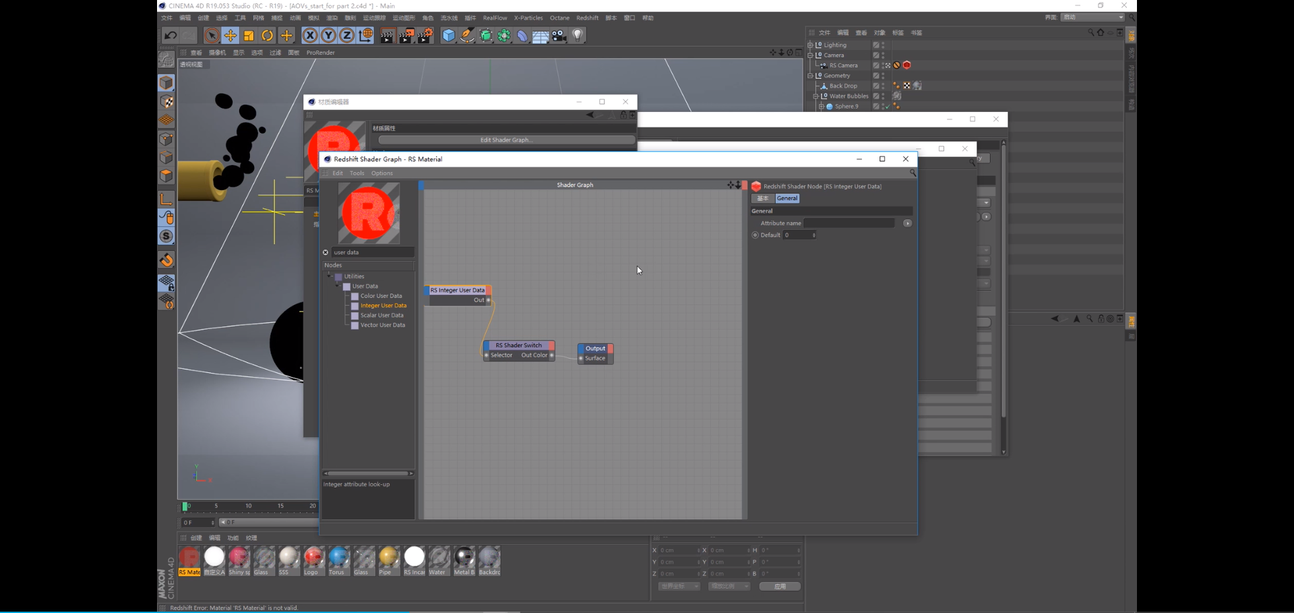Screen dimensions: 1294x613
Task: Open the Octane menu
Action: pyautogui.click(x=559, y=18)
